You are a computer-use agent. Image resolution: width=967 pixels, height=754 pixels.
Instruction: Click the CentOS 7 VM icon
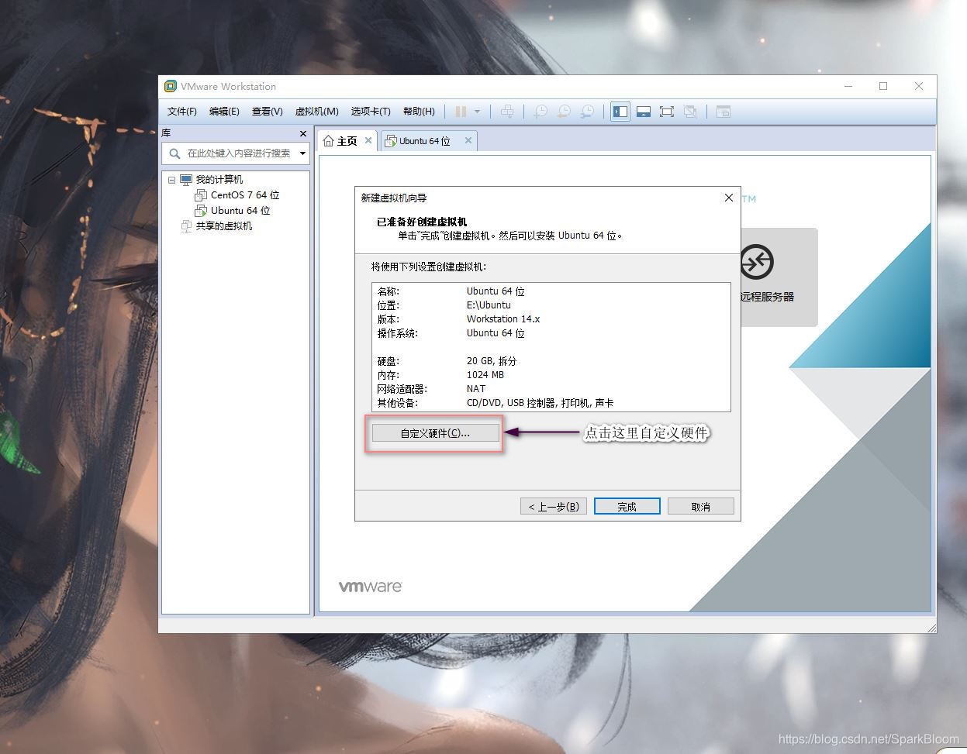click(201, 195)
